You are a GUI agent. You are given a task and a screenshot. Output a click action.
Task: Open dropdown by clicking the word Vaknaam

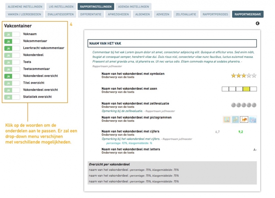pyautogui.click(x=30, y=34)
